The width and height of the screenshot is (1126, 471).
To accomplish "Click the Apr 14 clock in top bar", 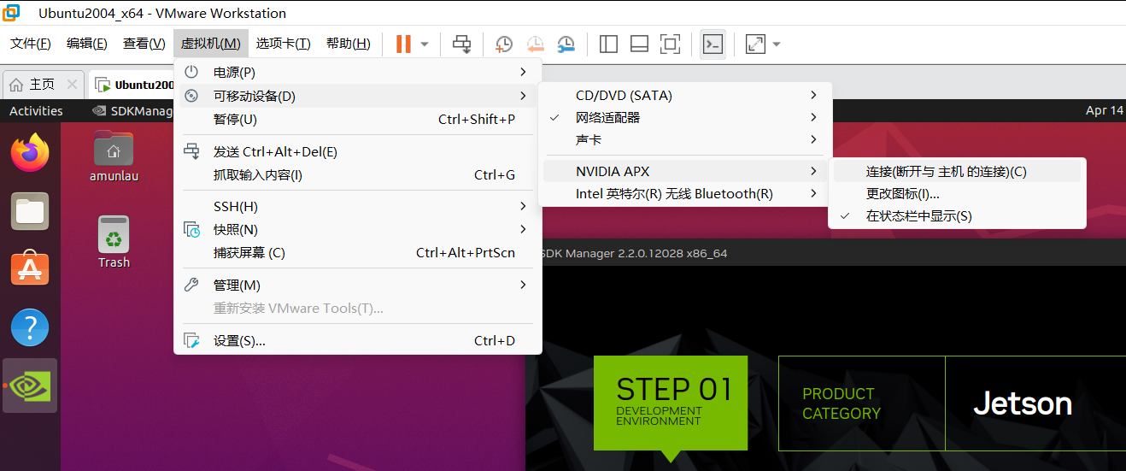I will click(x=1105, y=110).
